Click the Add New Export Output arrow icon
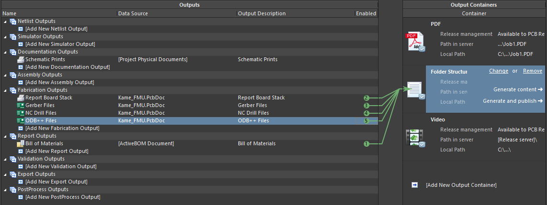Viewport: 547px width, 205px height. coord(21,182)
